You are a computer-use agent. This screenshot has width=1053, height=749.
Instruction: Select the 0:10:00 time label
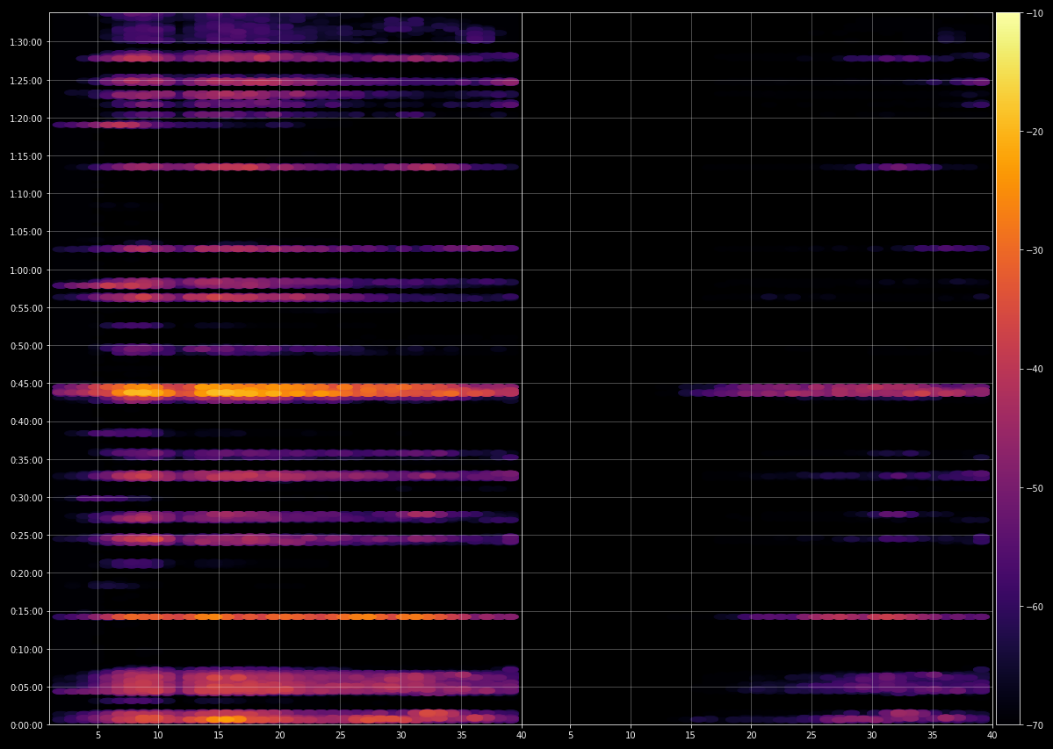[26, 650]
